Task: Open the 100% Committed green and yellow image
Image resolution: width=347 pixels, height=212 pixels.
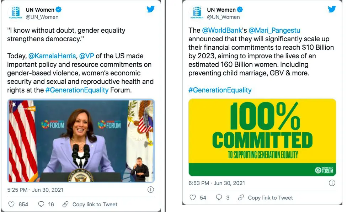Action: pyautogui.click(x=262, y=137)
